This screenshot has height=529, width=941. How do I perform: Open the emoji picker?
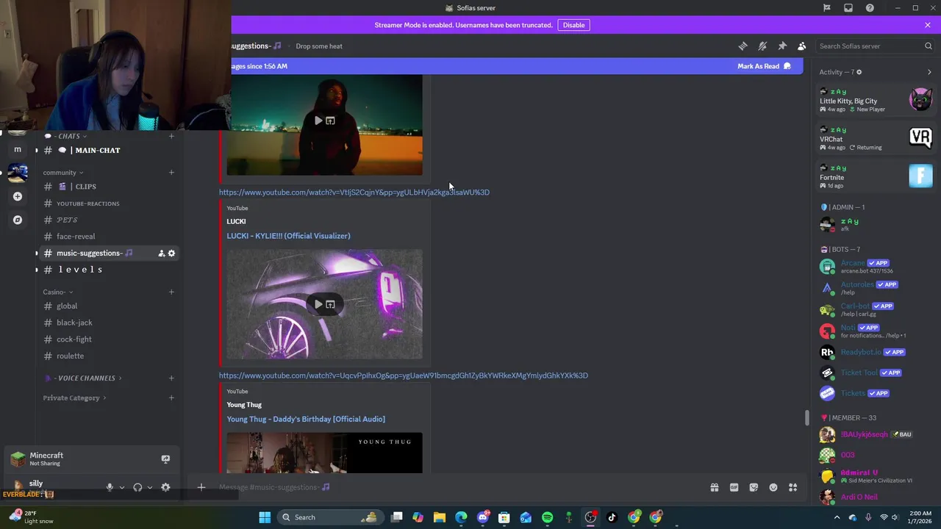(773, 487)
